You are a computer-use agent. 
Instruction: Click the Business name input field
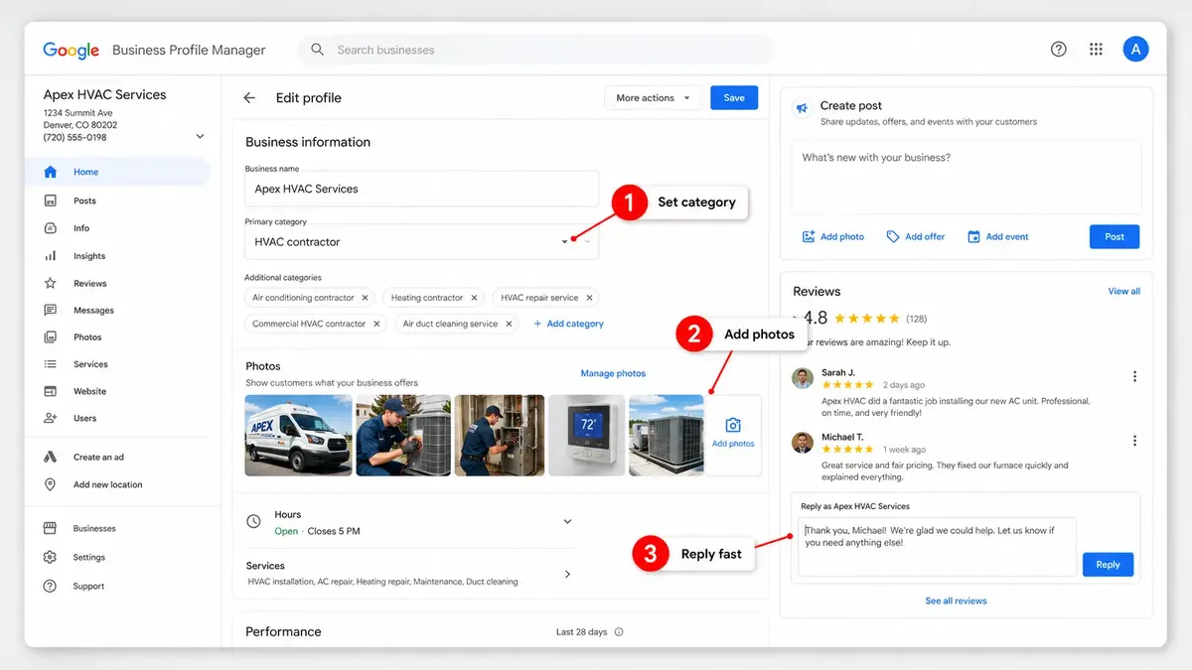421,189
